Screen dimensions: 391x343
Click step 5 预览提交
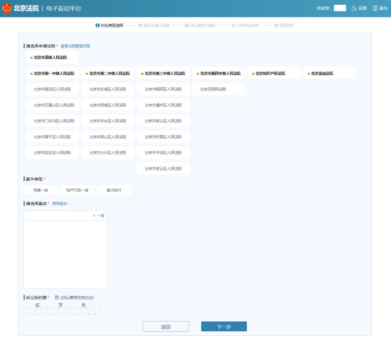[284, 25]
